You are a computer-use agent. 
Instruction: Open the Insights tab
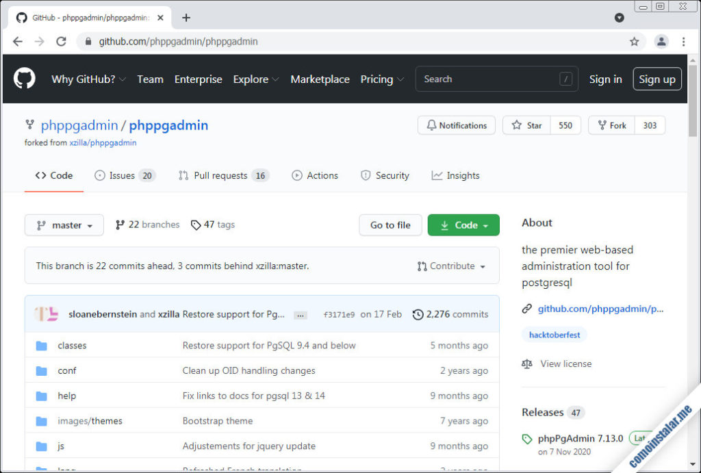click(x=455, y=175)
